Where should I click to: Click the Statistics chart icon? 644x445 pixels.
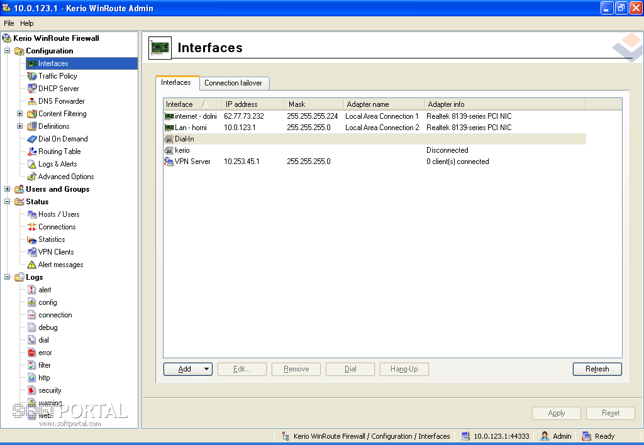pyautogui.click(x=32, y=239)
